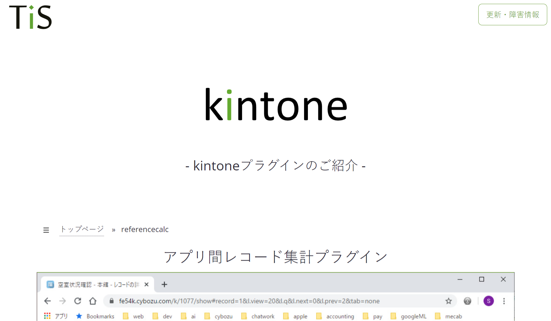Open the pay bookmark folder
The image size is (551, 321).
click(373, 316)
